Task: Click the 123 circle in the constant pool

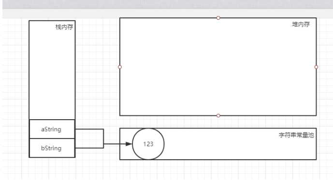Action: 148,144
